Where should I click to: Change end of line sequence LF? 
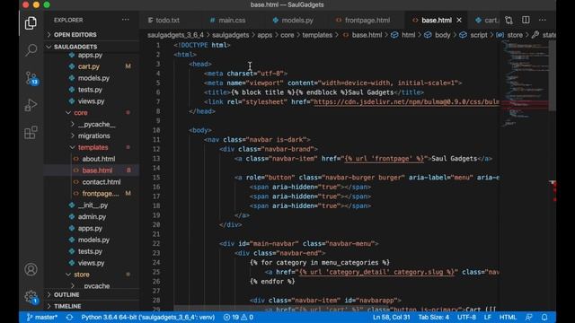click(x=487, y=317)
